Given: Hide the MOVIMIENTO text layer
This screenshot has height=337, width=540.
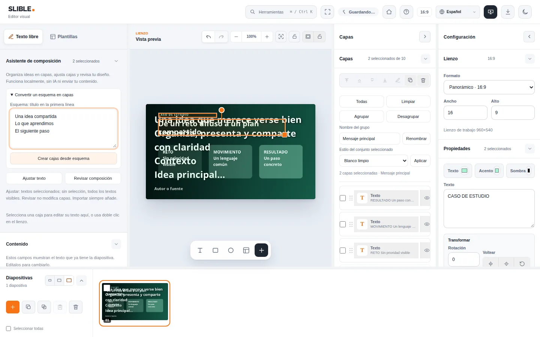Looking at the screenshot, I should point(426,224).
